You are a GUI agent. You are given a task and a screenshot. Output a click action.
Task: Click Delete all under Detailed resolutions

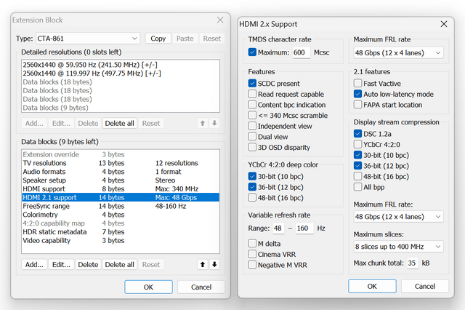click(x=119, y=123)
